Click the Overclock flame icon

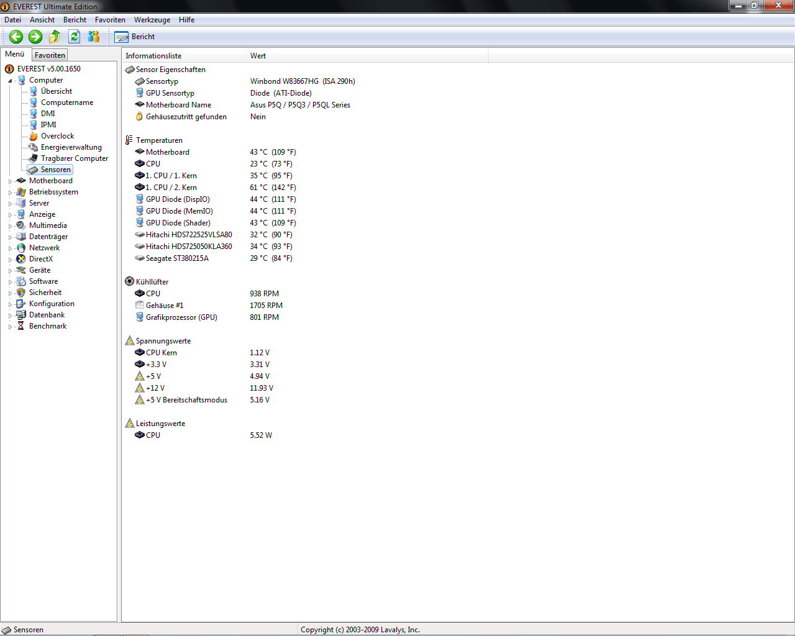pyautogui.click(x=34, y=136)
